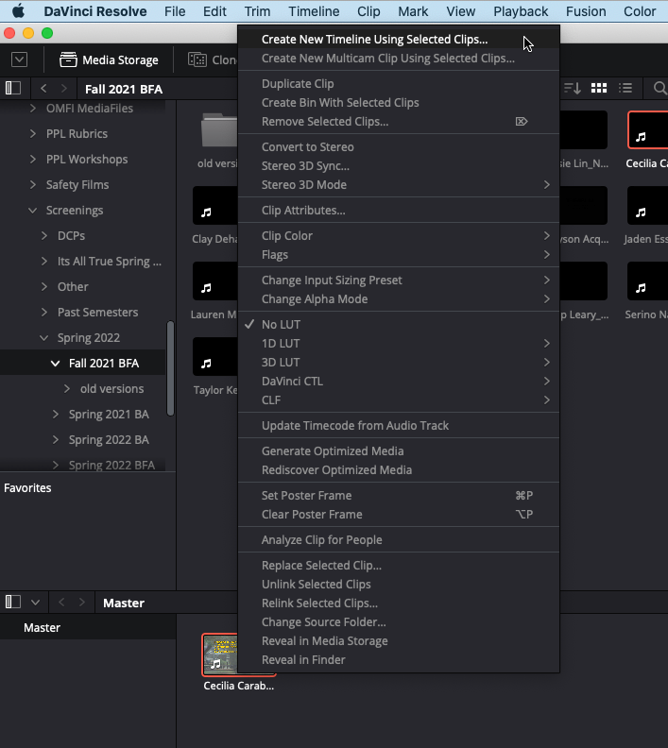This screenshot has width=668, height=748.
Task: Click the back navigation arrow near Fall 2021 BFA
Action: click(43, 88)
